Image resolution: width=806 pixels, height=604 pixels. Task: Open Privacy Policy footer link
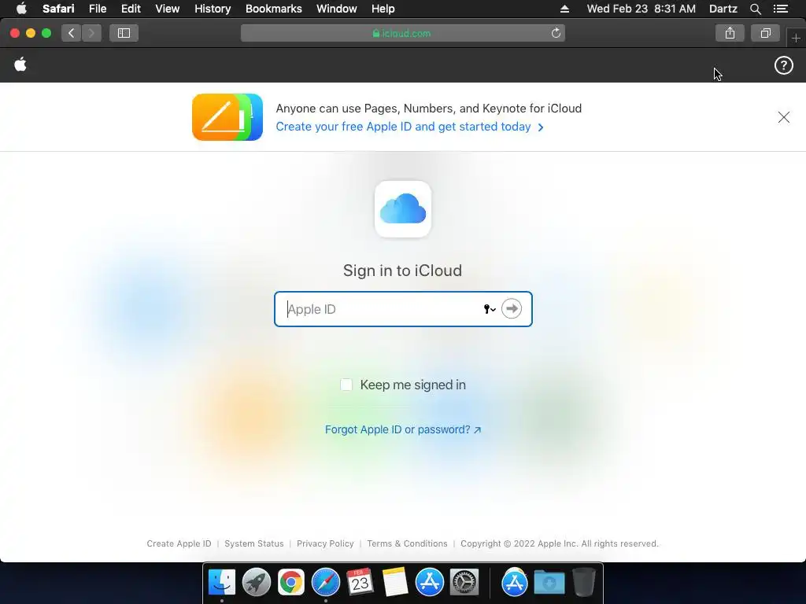[x=325, y=543]
